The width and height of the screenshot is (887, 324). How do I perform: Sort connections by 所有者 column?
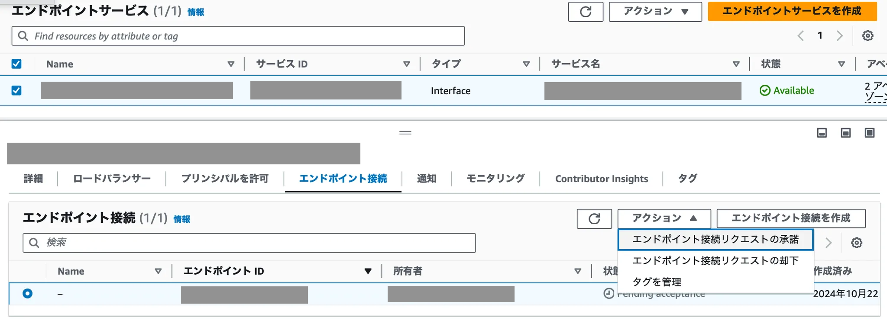pyautogui.click(x=577, y=271)
